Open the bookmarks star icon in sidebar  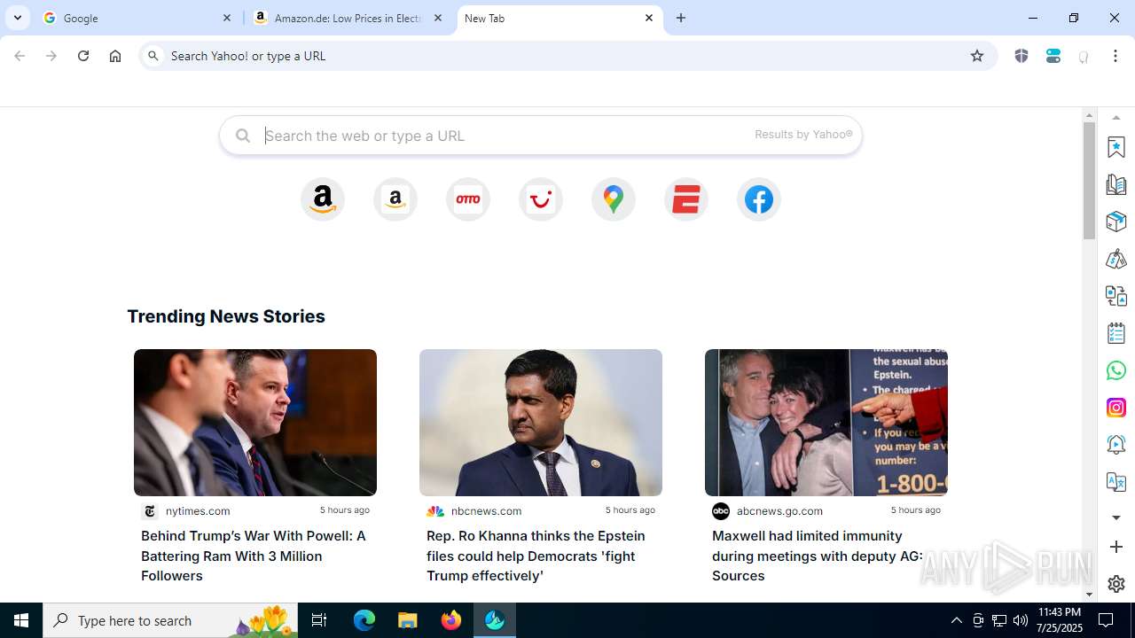[x=1116, y=147]
